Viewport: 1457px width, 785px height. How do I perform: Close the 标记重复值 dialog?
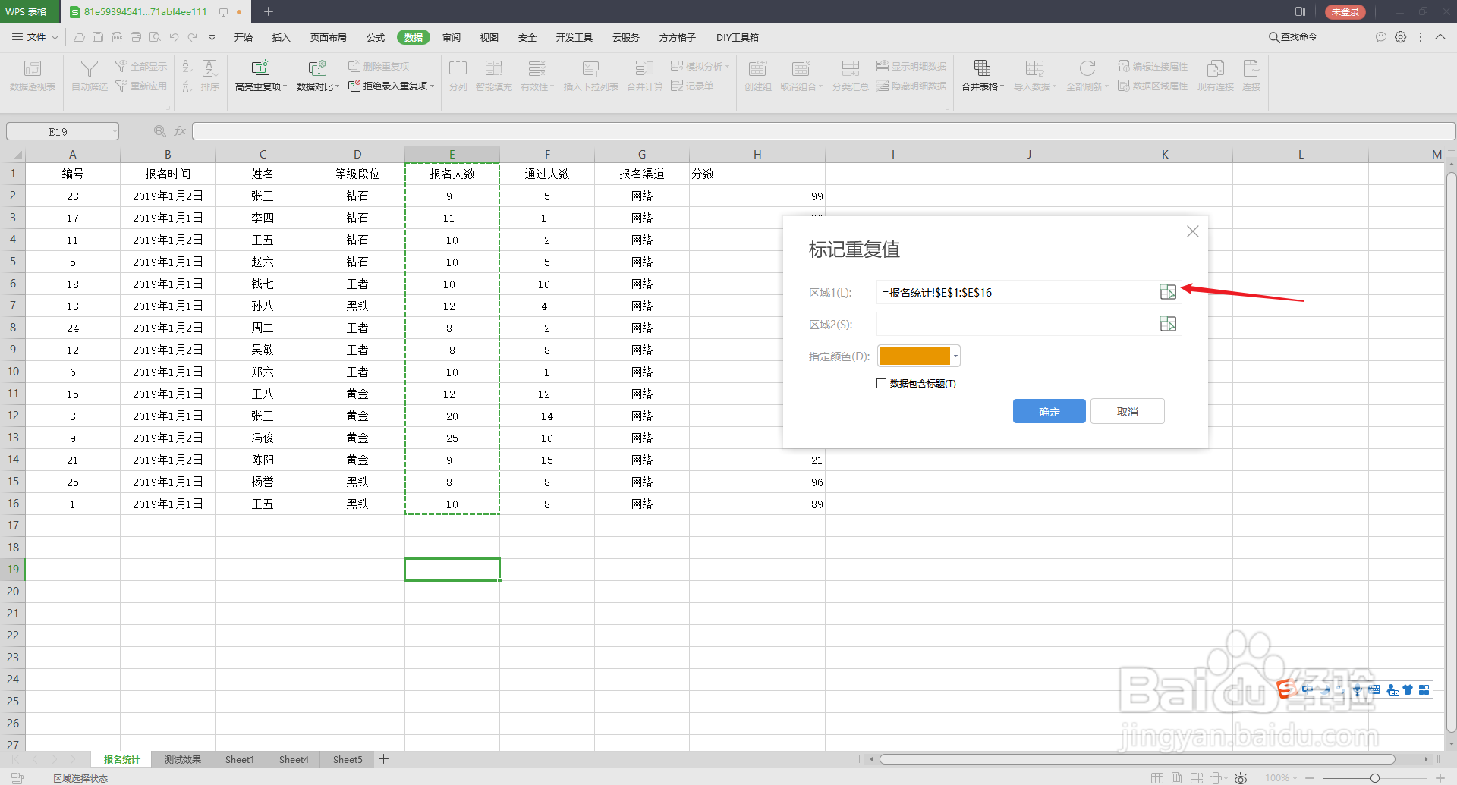click(1192, 231)
